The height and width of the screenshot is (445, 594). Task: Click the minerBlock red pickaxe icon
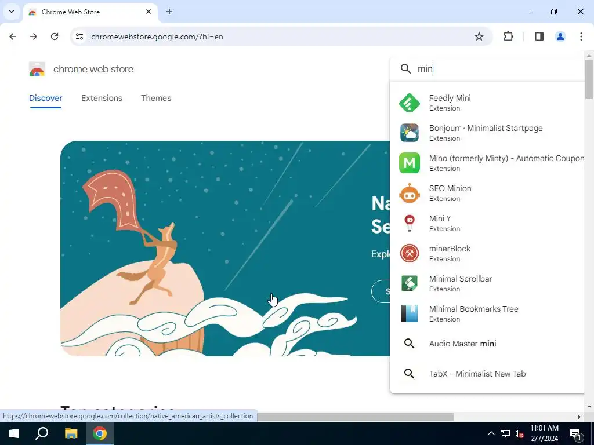[409, 253]
